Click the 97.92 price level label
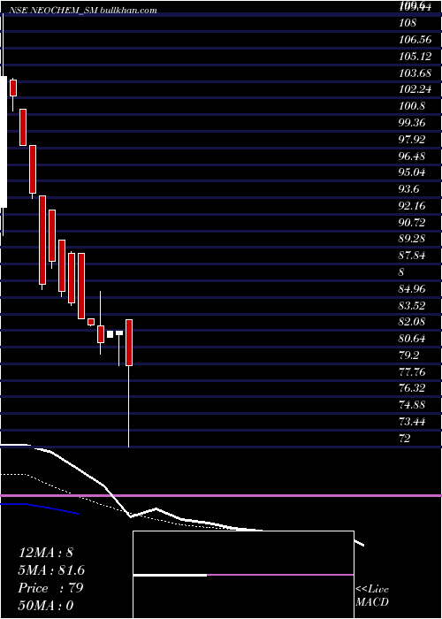Viewport: 442px width, 619px height. 412,140
